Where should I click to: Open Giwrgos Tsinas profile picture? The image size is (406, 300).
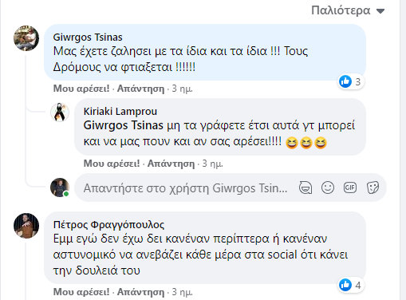click(26, 38)
